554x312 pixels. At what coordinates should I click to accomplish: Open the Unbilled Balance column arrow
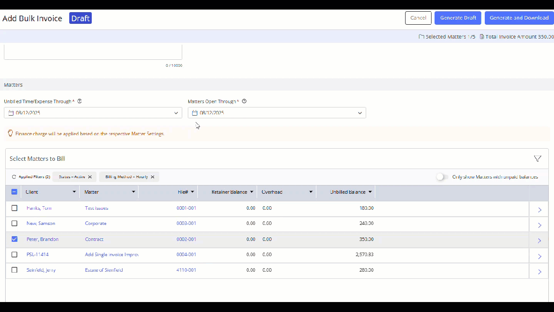click(370, 192)
